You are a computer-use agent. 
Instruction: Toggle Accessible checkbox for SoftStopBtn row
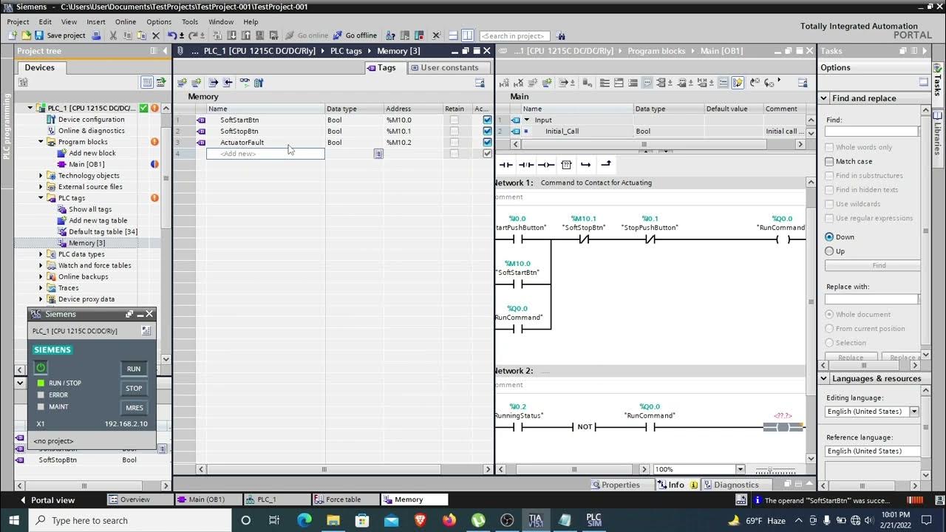click(487, 131)
